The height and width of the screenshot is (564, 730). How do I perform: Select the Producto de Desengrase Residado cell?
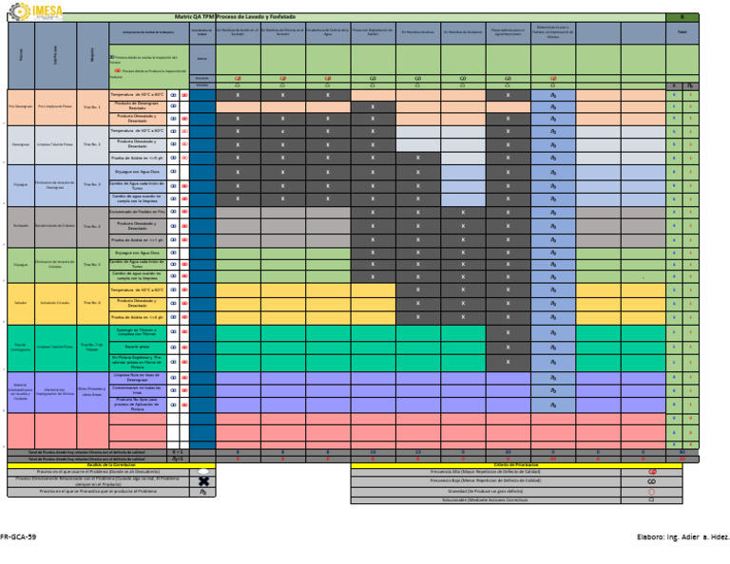pyautogui.click(x=138, y=106)
